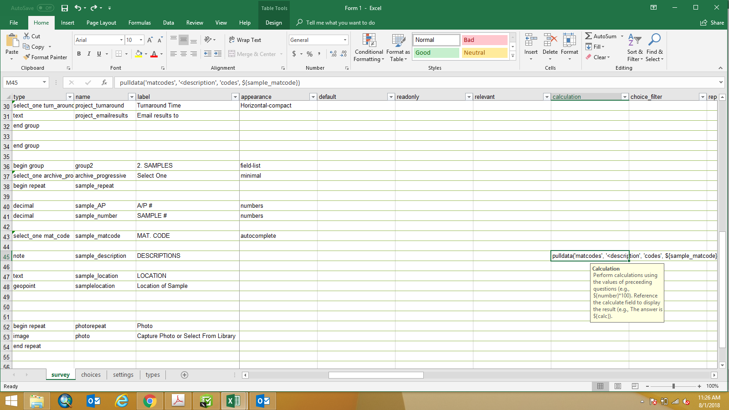This screenshot has height=410, width=729.
Task: Cancel the formula bar entry
Action: 72,82
